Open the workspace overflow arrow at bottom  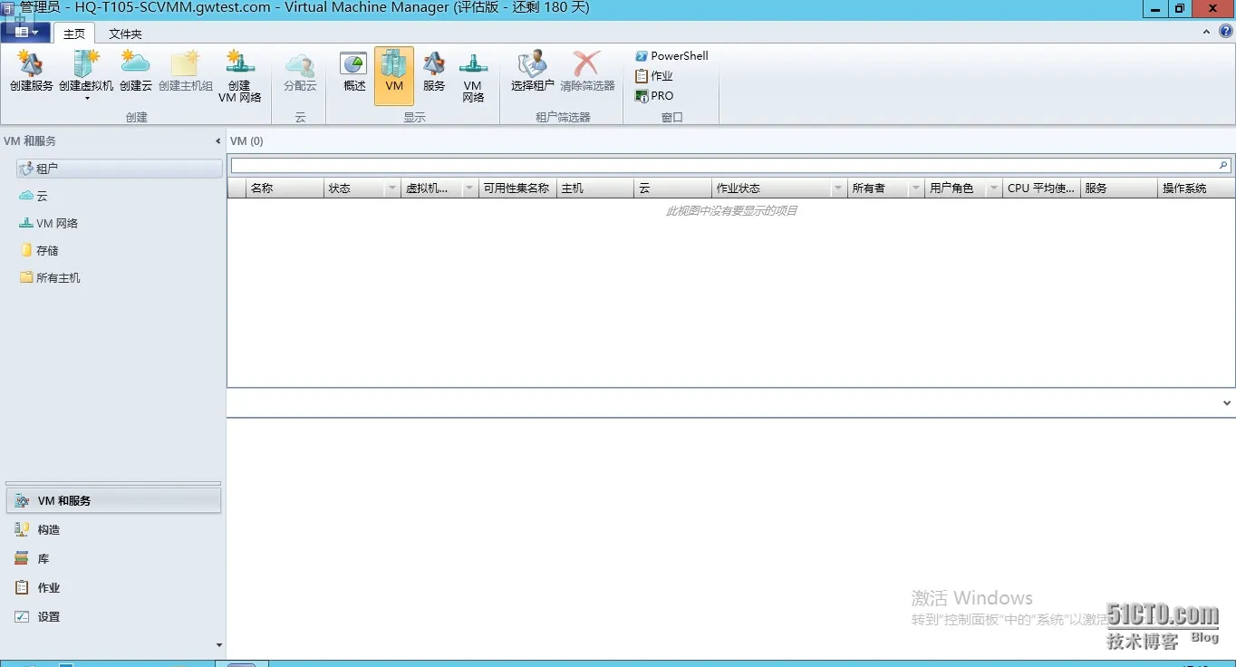(218, 645)
